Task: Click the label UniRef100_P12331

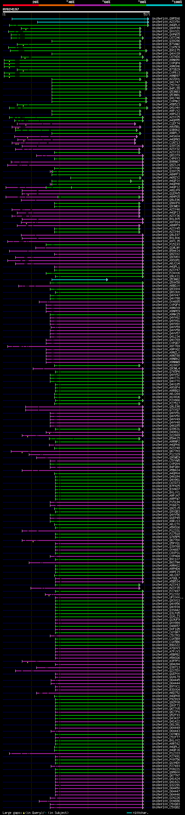Action: (x=166, y=531)
